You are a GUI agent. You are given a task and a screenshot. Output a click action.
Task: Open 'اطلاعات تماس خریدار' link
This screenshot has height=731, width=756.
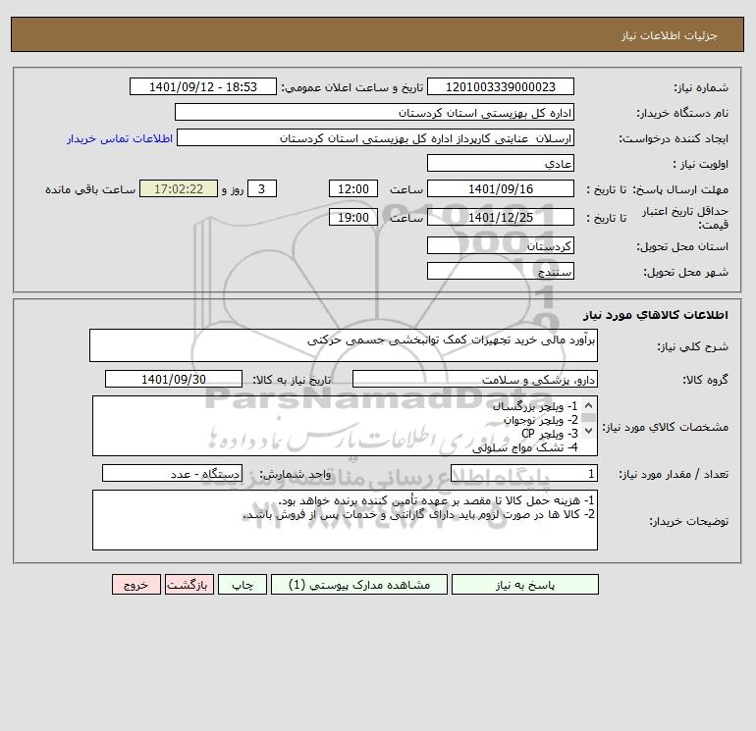(x=120, y=138)
